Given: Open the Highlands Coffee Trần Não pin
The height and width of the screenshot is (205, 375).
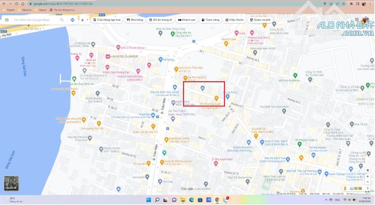Looking at the screenshot, I should click(x=166, y=139).
